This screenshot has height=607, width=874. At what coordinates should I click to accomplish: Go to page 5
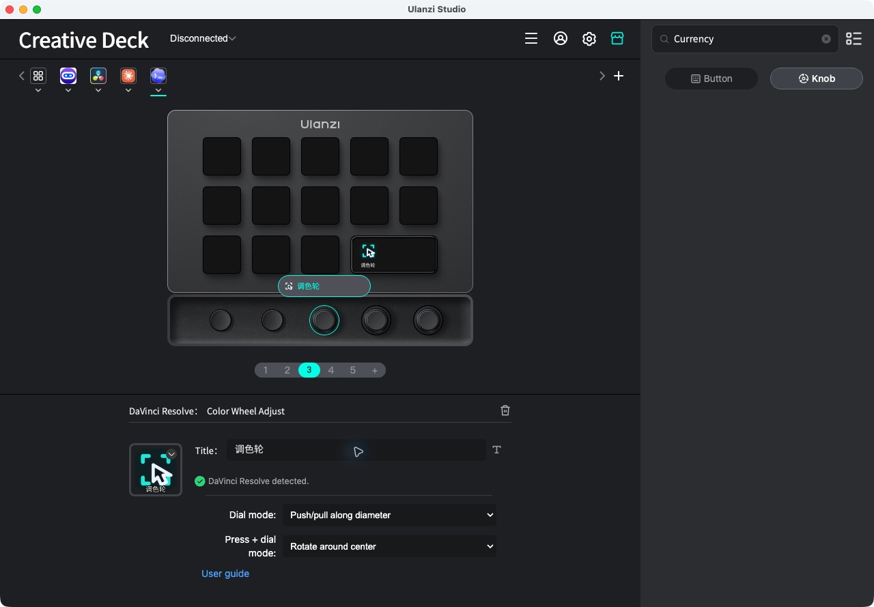tap(353, 370)
